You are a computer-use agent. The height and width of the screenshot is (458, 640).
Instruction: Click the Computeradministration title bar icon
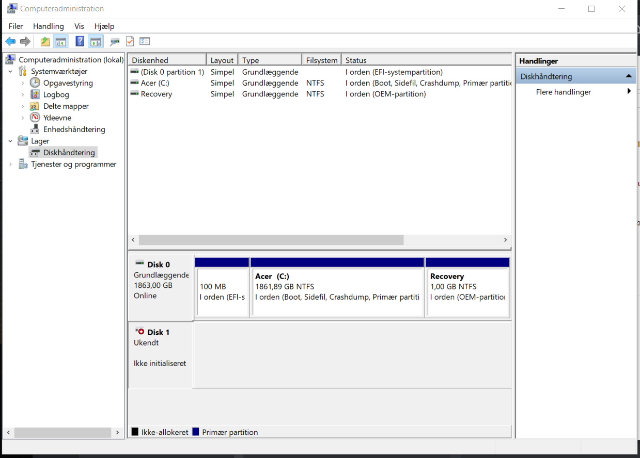12,9
